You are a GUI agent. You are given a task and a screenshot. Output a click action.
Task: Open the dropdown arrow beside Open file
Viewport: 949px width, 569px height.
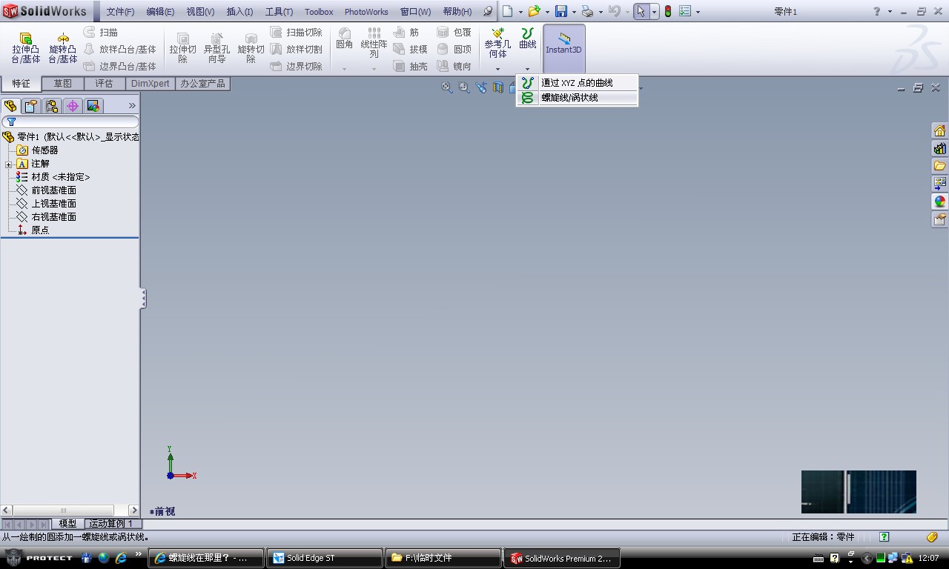coord(547,12)
